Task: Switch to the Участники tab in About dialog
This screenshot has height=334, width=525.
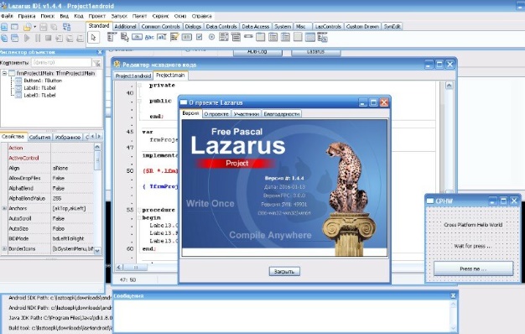Action: point(246,114)
